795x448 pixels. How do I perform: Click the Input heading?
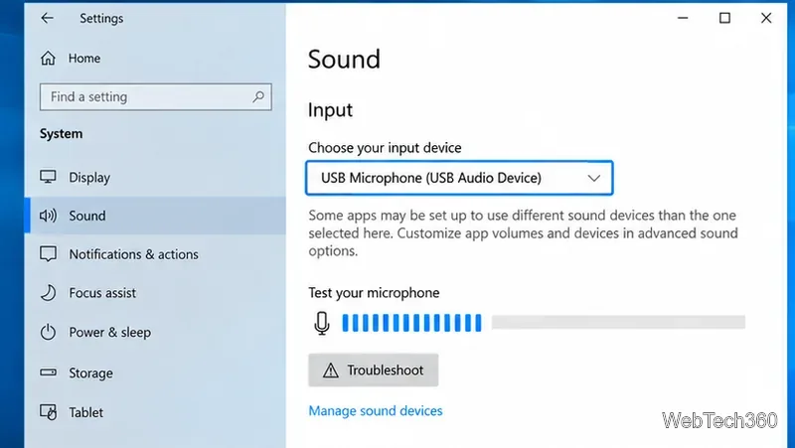330,110
